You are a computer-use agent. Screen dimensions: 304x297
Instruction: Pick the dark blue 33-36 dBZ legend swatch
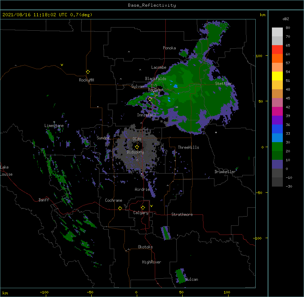(x=277, y=129)
